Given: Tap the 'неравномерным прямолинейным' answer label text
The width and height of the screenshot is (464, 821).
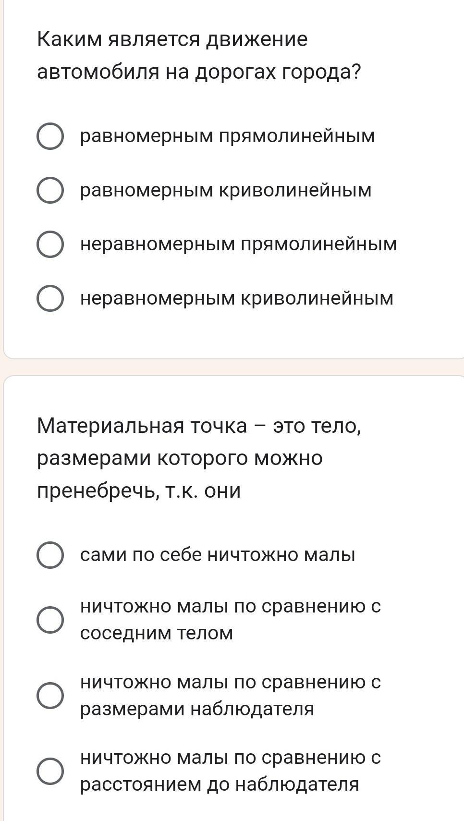Looking at the screenshot, I should click(x=238, y=244).
